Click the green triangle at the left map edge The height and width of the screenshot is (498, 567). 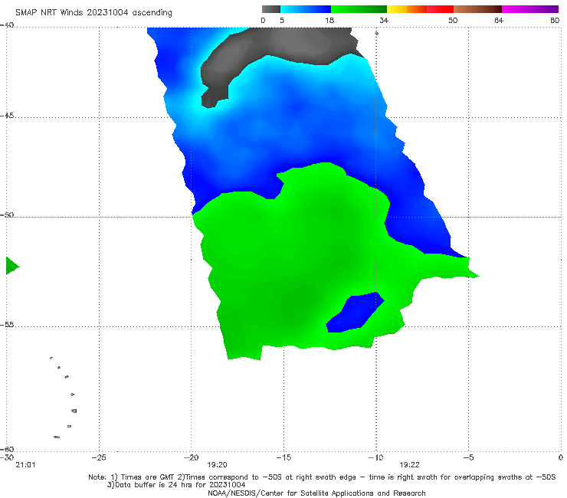[12, 266]
